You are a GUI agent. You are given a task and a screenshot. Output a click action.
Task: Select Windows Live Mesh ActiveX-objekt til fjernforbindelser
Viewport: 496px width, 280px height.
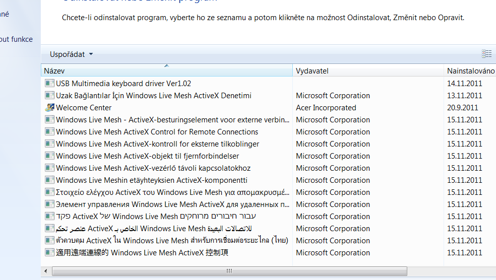(x=147, y=156)
